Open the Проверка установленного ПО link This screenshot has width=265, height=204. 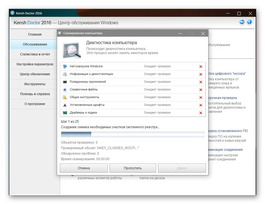click(x=228, y=131)
